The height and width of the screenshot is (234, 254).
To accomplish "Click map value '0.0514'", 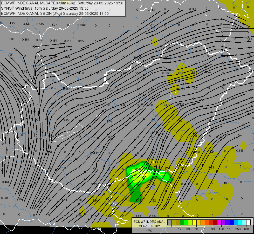I will 94,153.
